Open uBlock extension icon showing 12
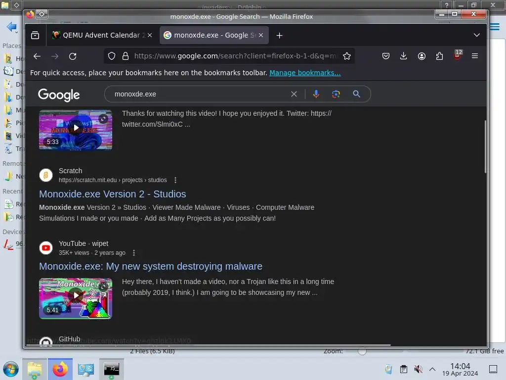This screenshot has height=380, width=506. 457,55
